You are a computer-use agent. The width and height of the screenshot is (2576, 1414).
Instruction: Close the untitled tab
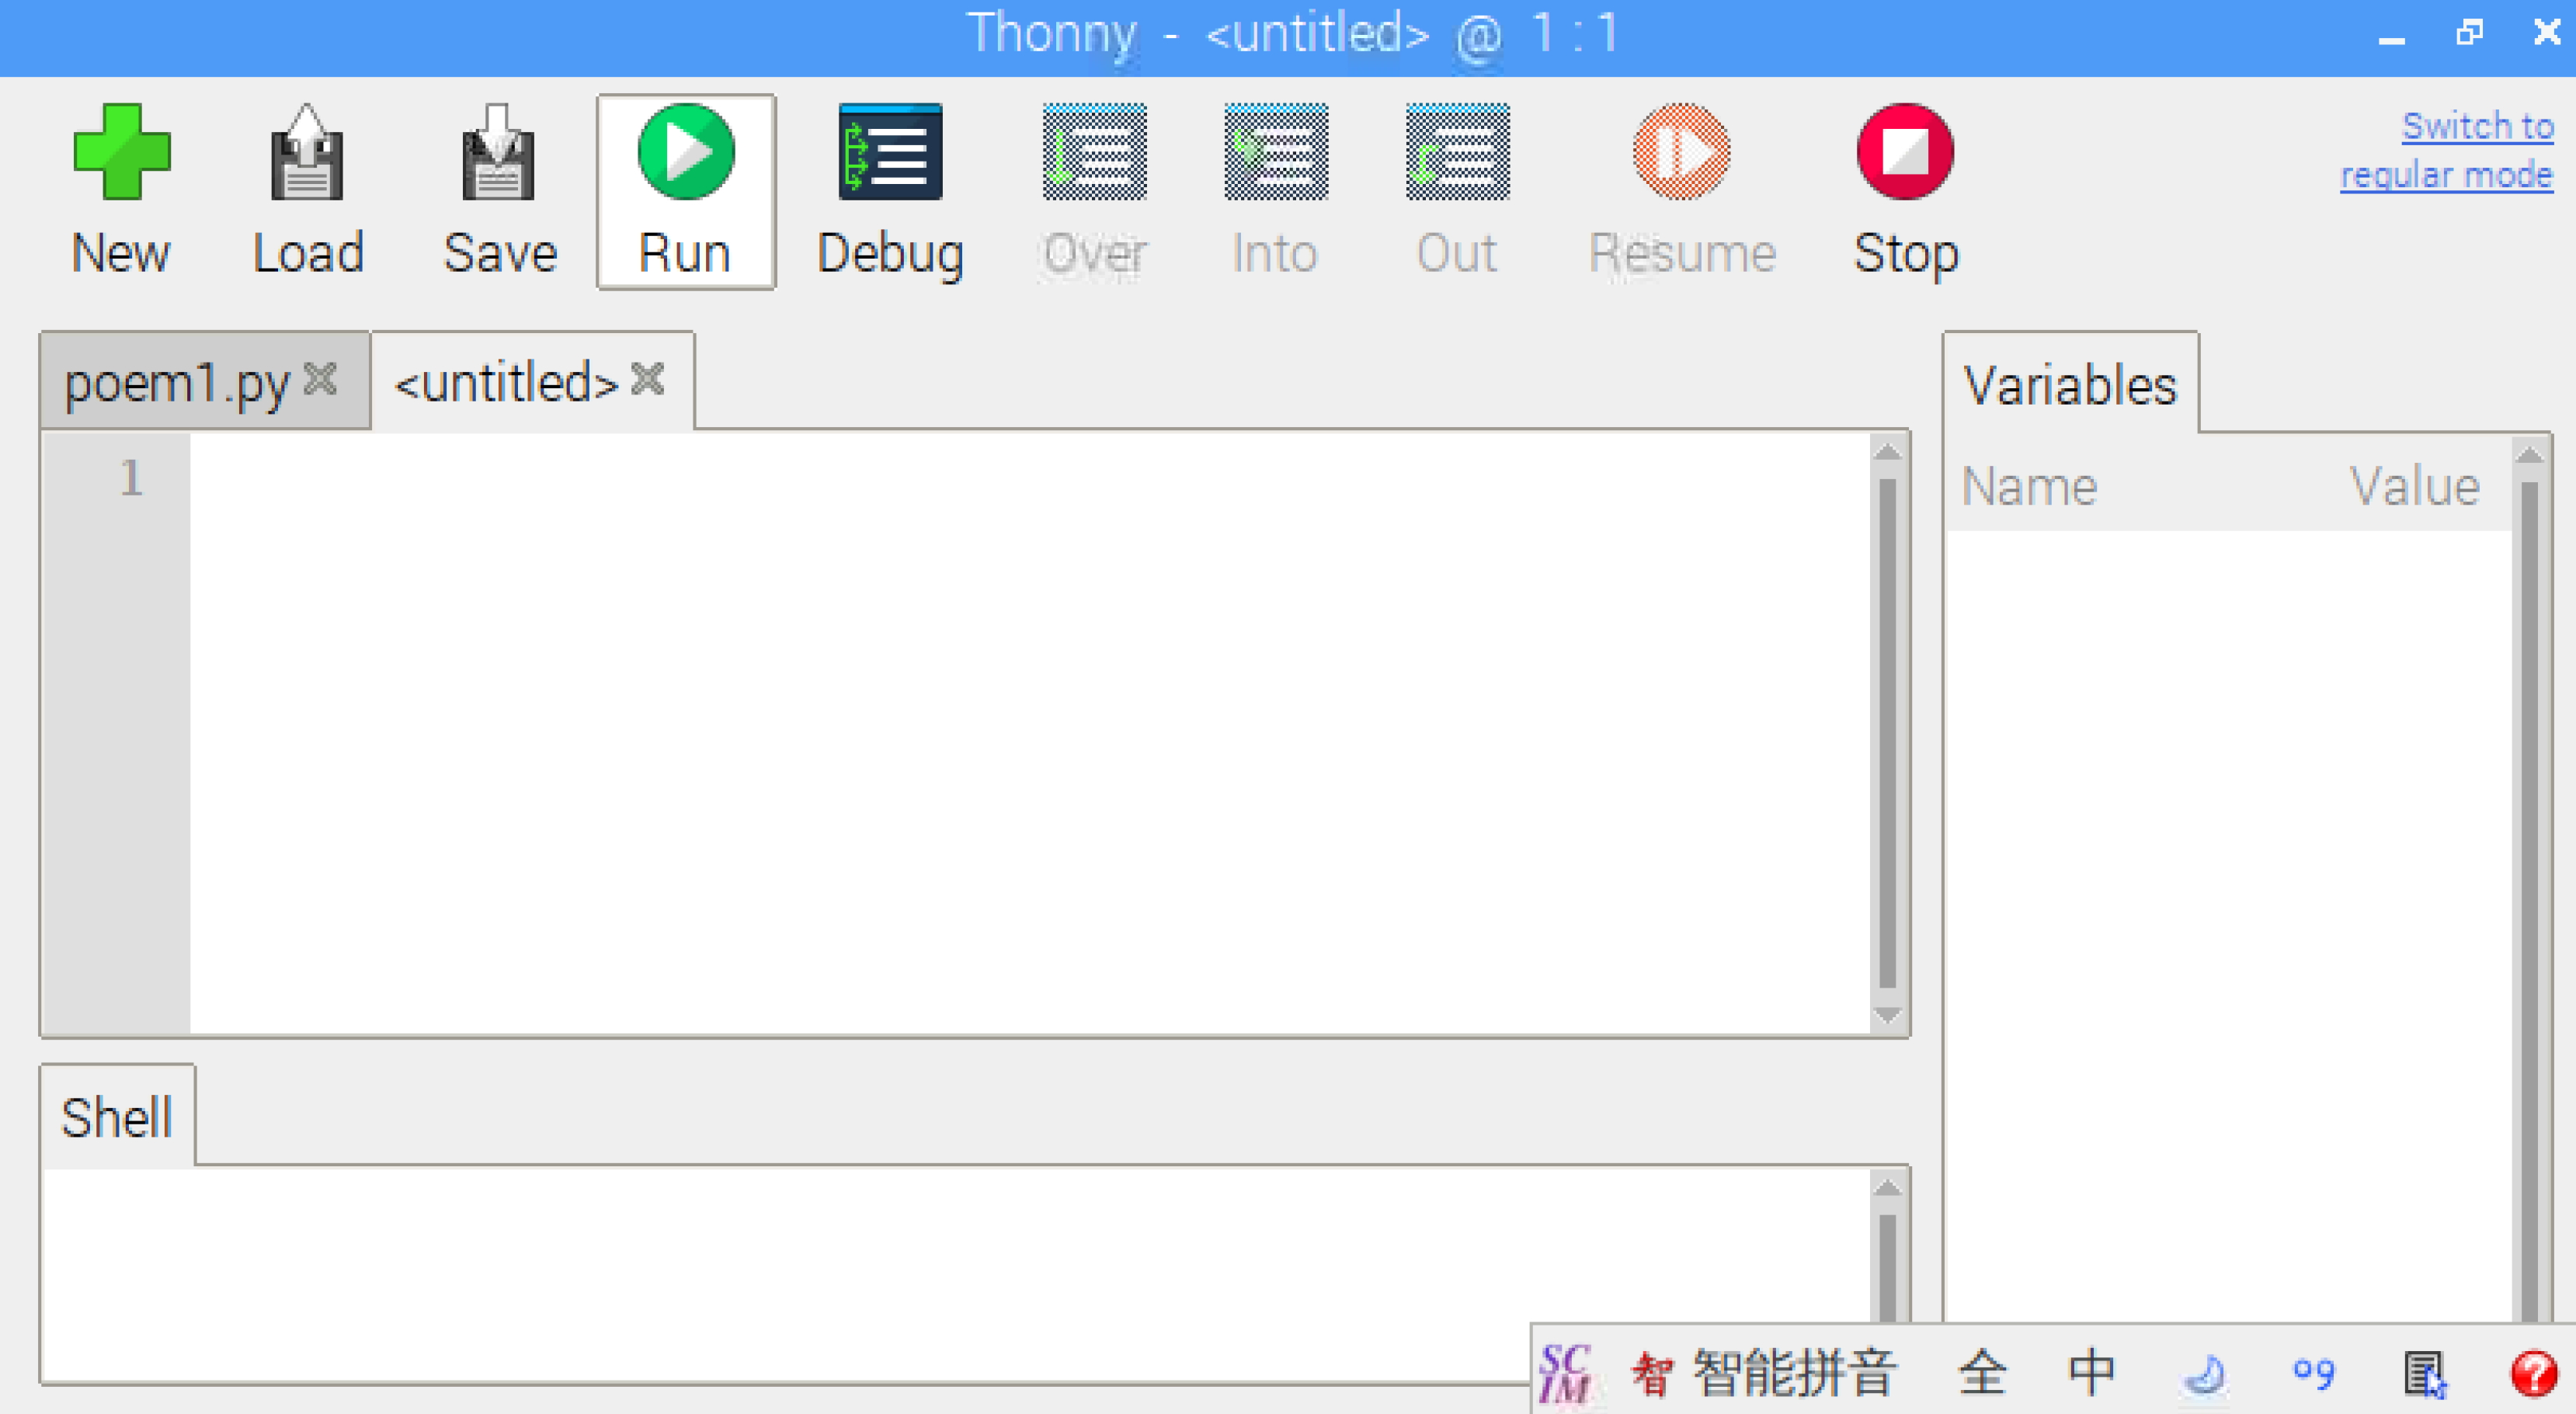[x=648, y=379]
